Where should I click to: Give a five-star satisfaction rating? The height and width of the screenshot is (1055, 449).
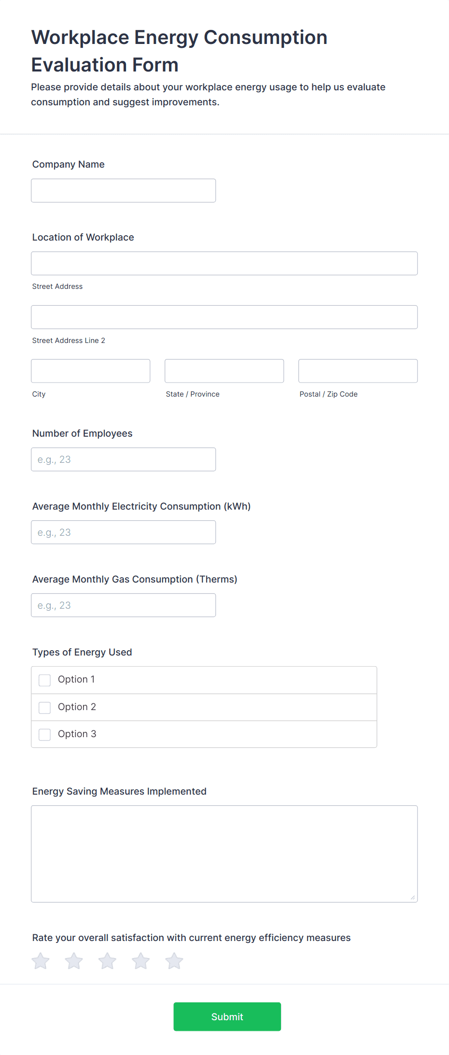coord(174,961)
